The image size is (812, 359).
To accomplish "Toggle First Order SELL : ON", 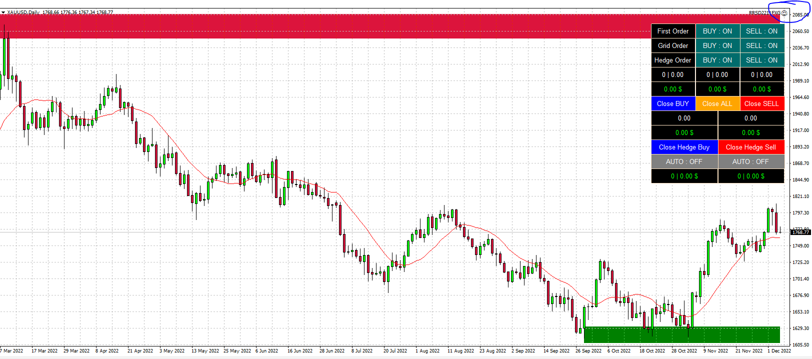I will [761, 31].
